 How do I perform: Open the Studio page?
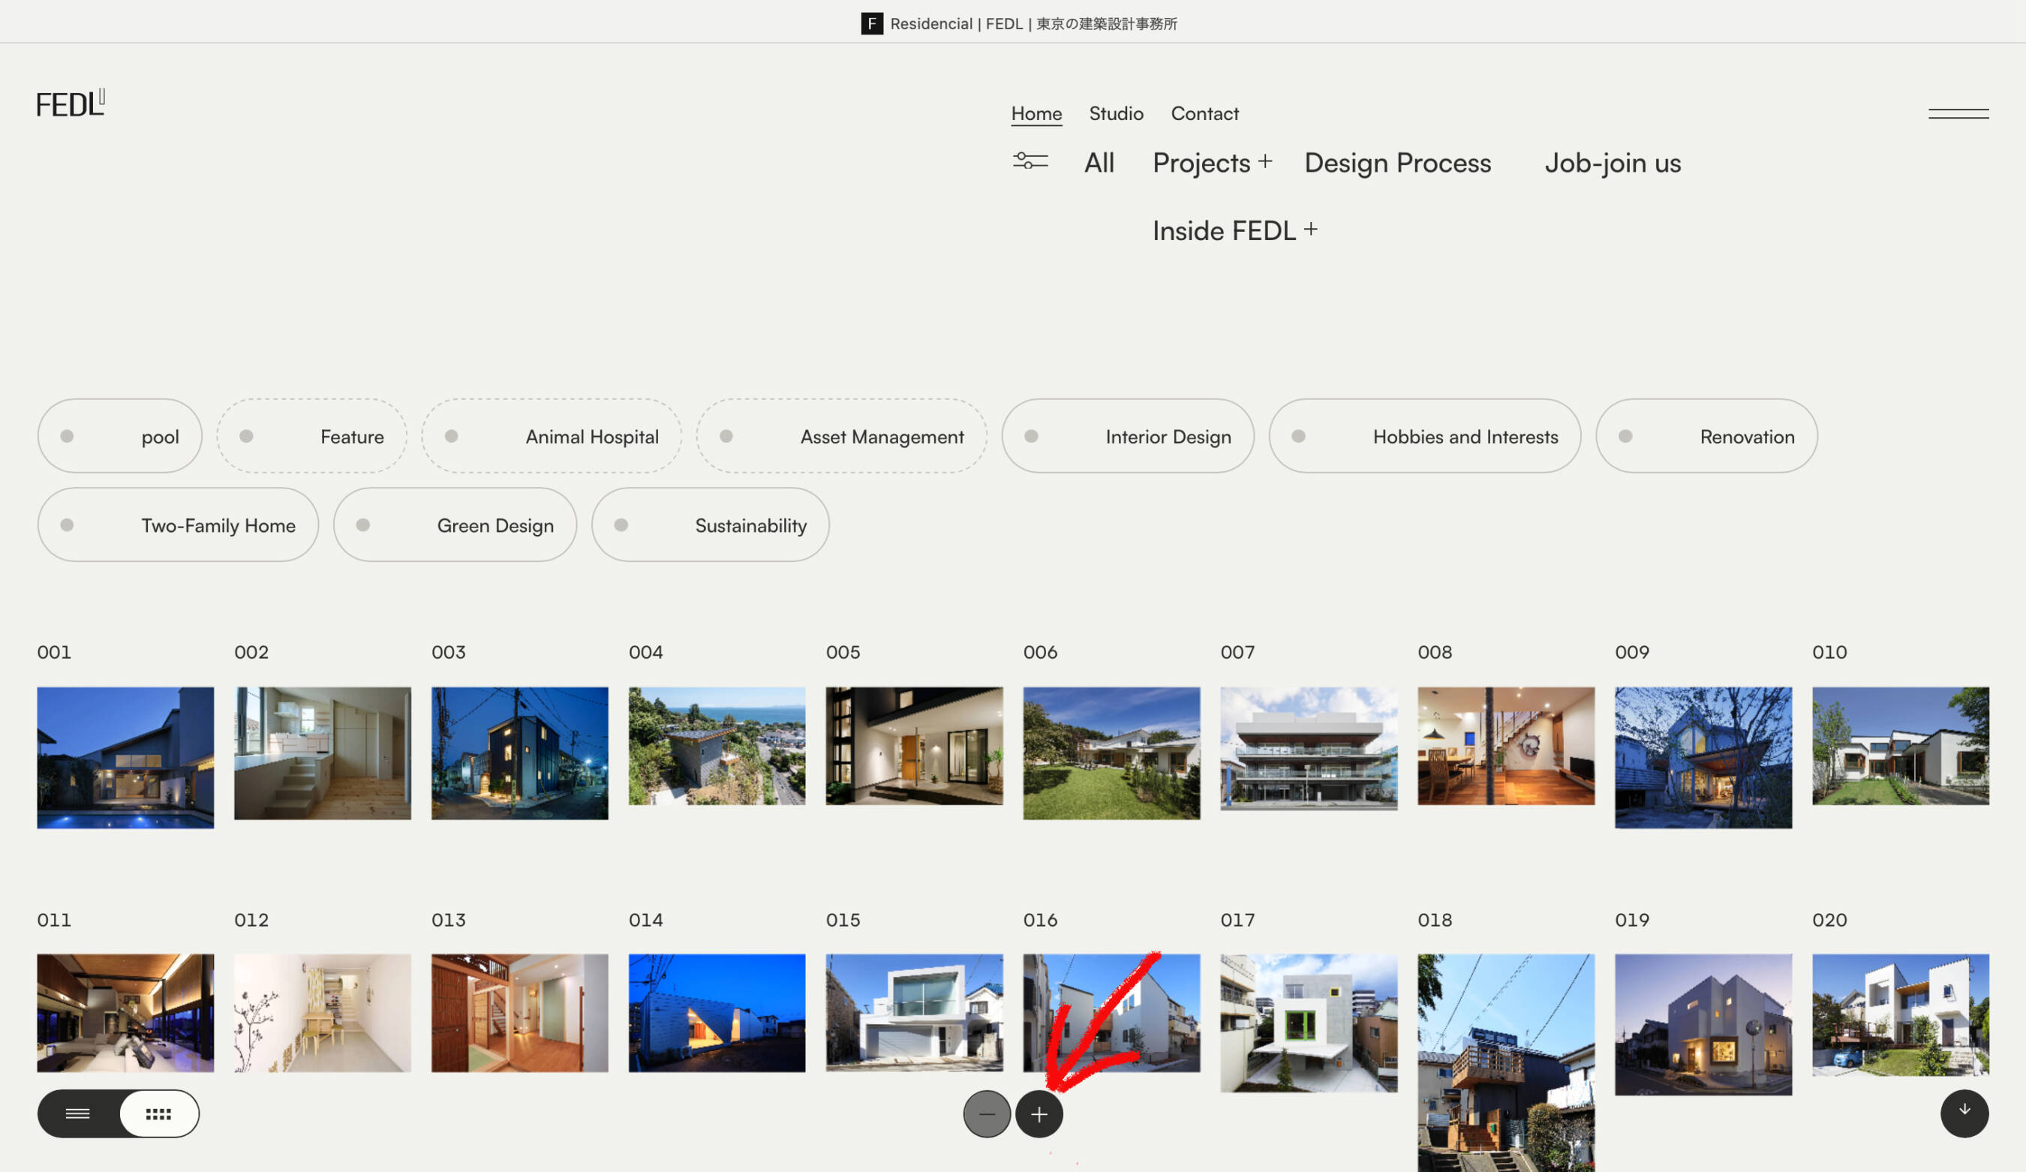[x=1116, y=113]
